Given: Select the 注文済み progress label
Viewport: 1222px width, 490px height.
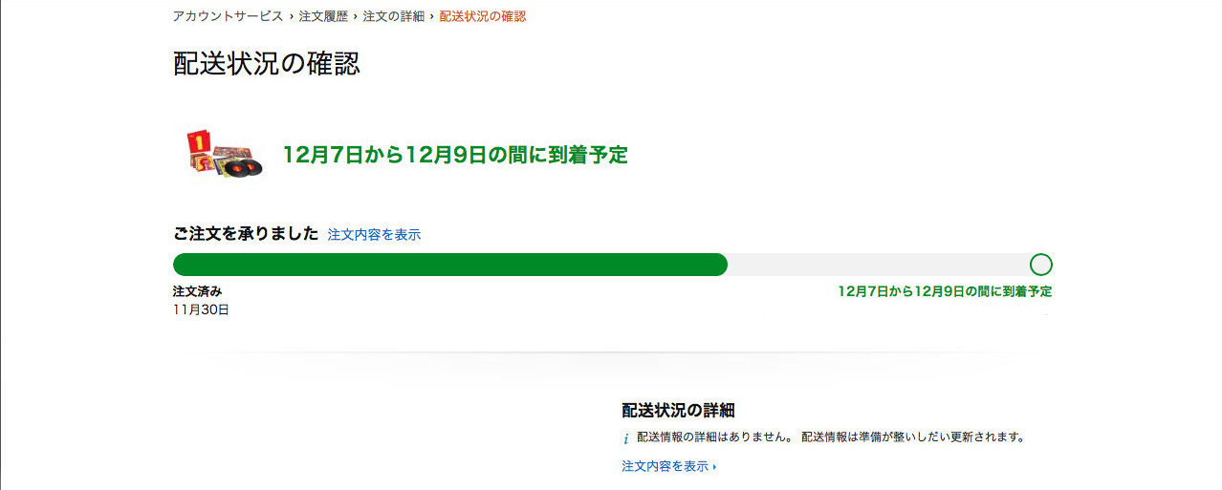Looking at the screenshot, I should point(197,291).
